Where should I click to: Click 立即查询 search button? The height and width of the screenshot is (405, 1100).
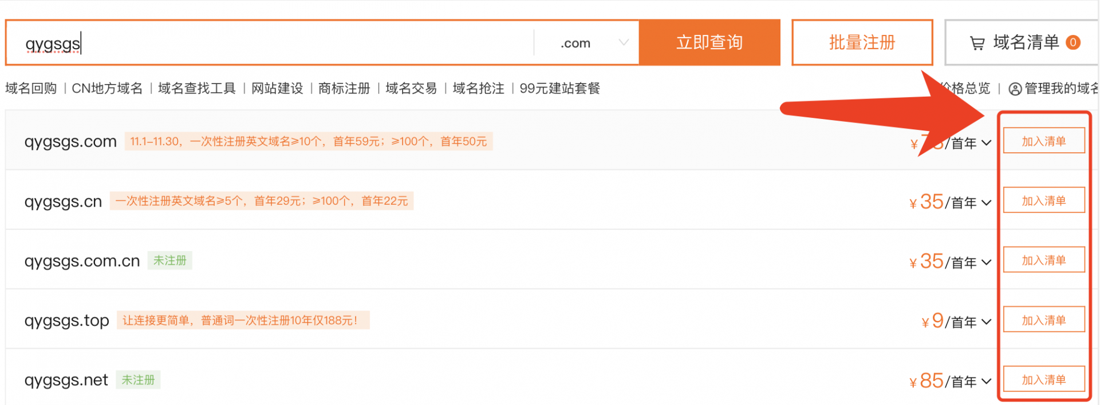(x=709, y=42)
